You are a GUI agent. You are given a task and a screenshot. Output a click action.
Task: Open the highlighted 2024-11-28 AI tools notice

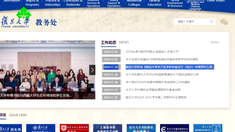(170, 67)
